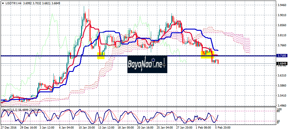
Task: Select the 3.7185 horizontal line price tag
Action: coord(281,56)
